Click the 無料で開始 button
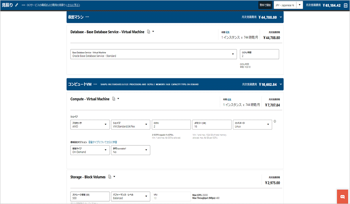Viewport: 350px width, 204px height. [x=265, y=5]
